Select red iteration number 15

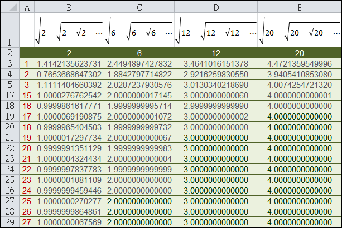(x=27, y=96)
